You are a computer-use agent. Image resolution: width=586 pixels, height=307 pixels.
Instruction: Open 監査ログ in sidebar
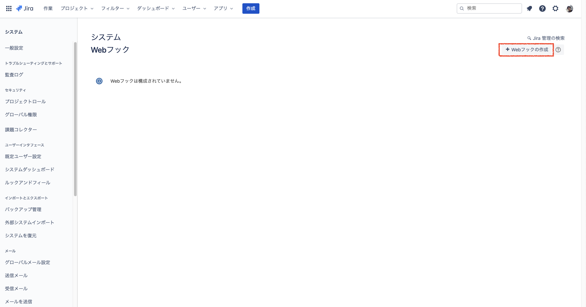coord(14,75)
